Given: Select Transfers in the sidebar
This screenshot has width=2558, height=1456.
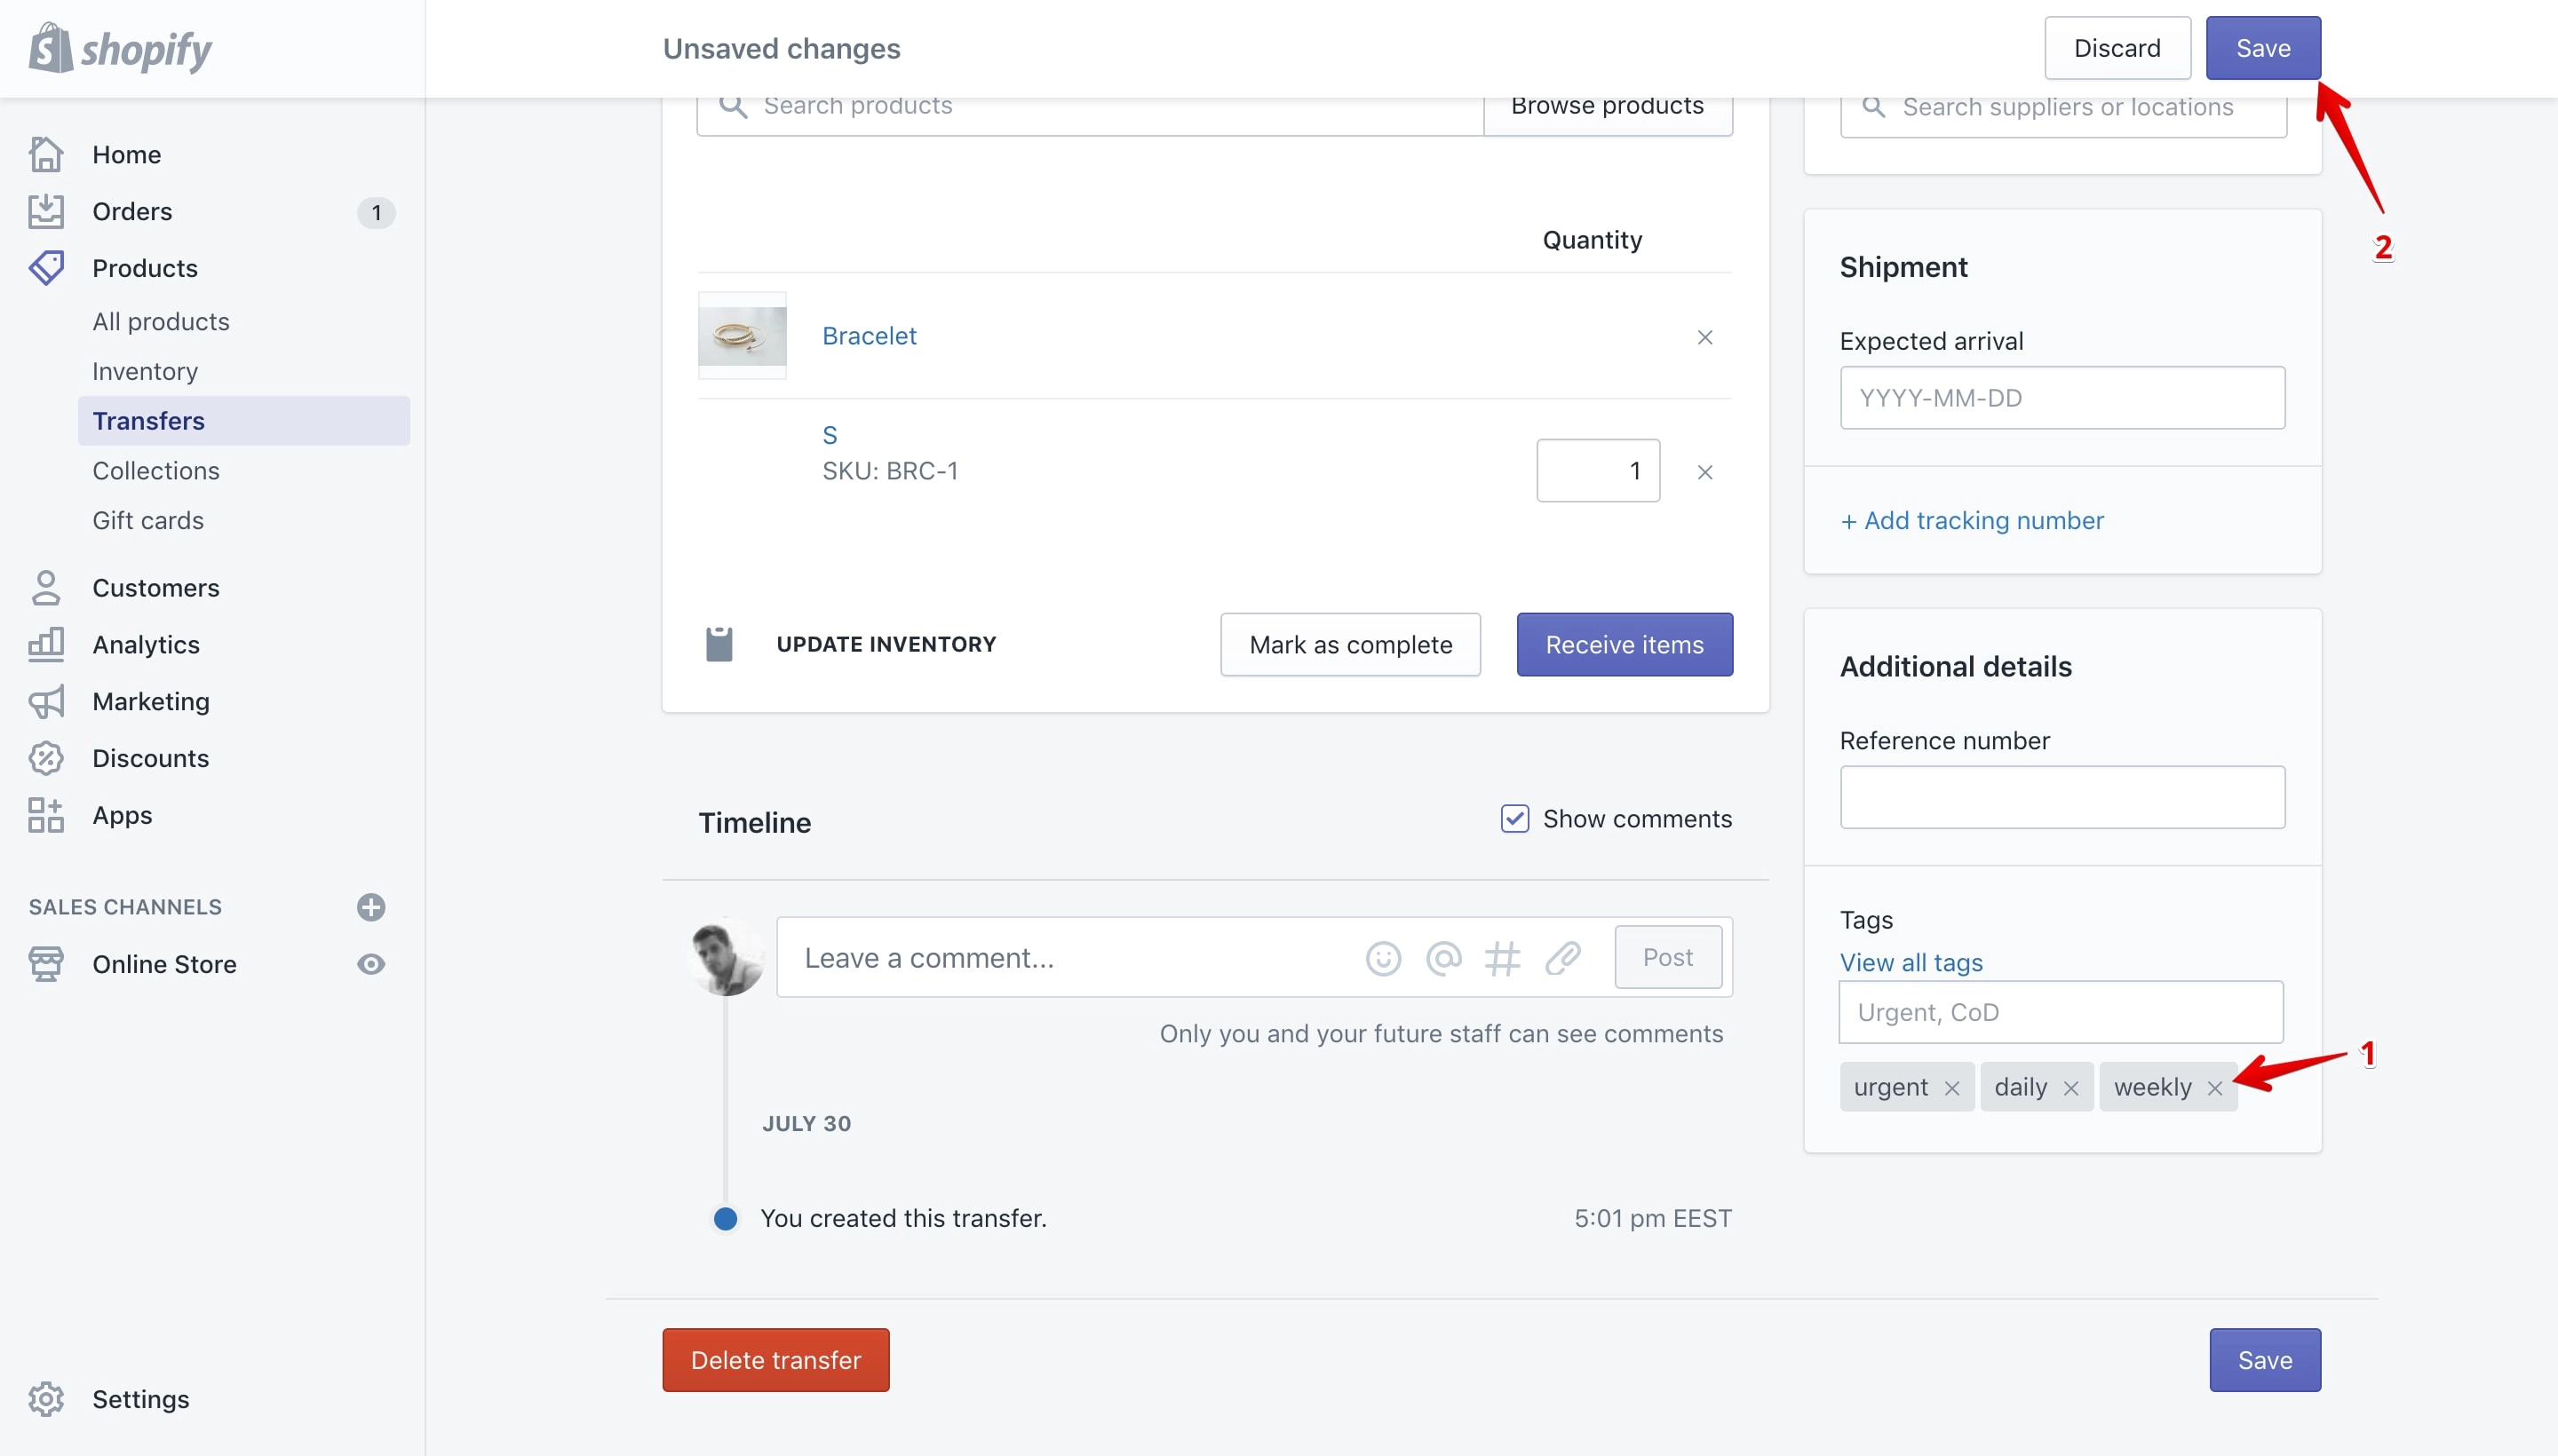Looking at the screenshot, I should (x=244, y=421).
